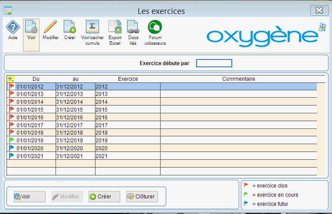Click end date 31/12/2012

click(69, 87)
